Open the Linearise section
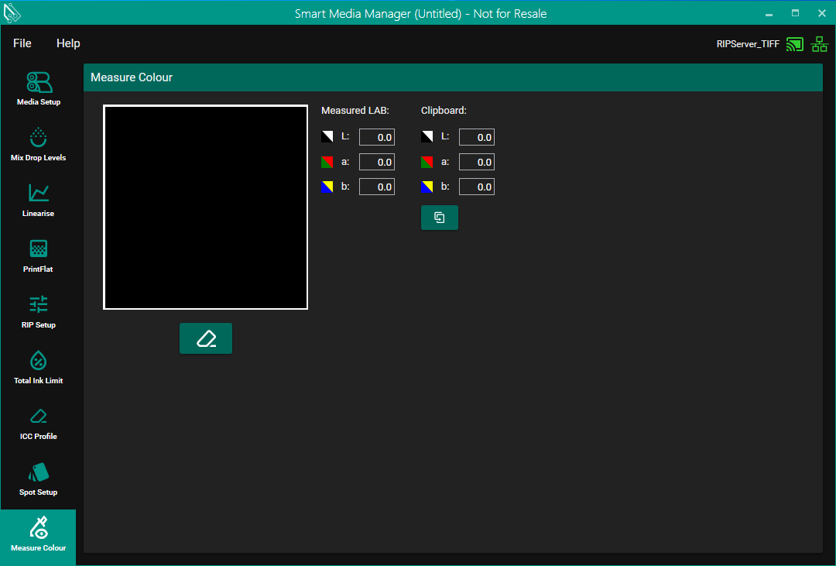836x566 pixels. (38, 200)
